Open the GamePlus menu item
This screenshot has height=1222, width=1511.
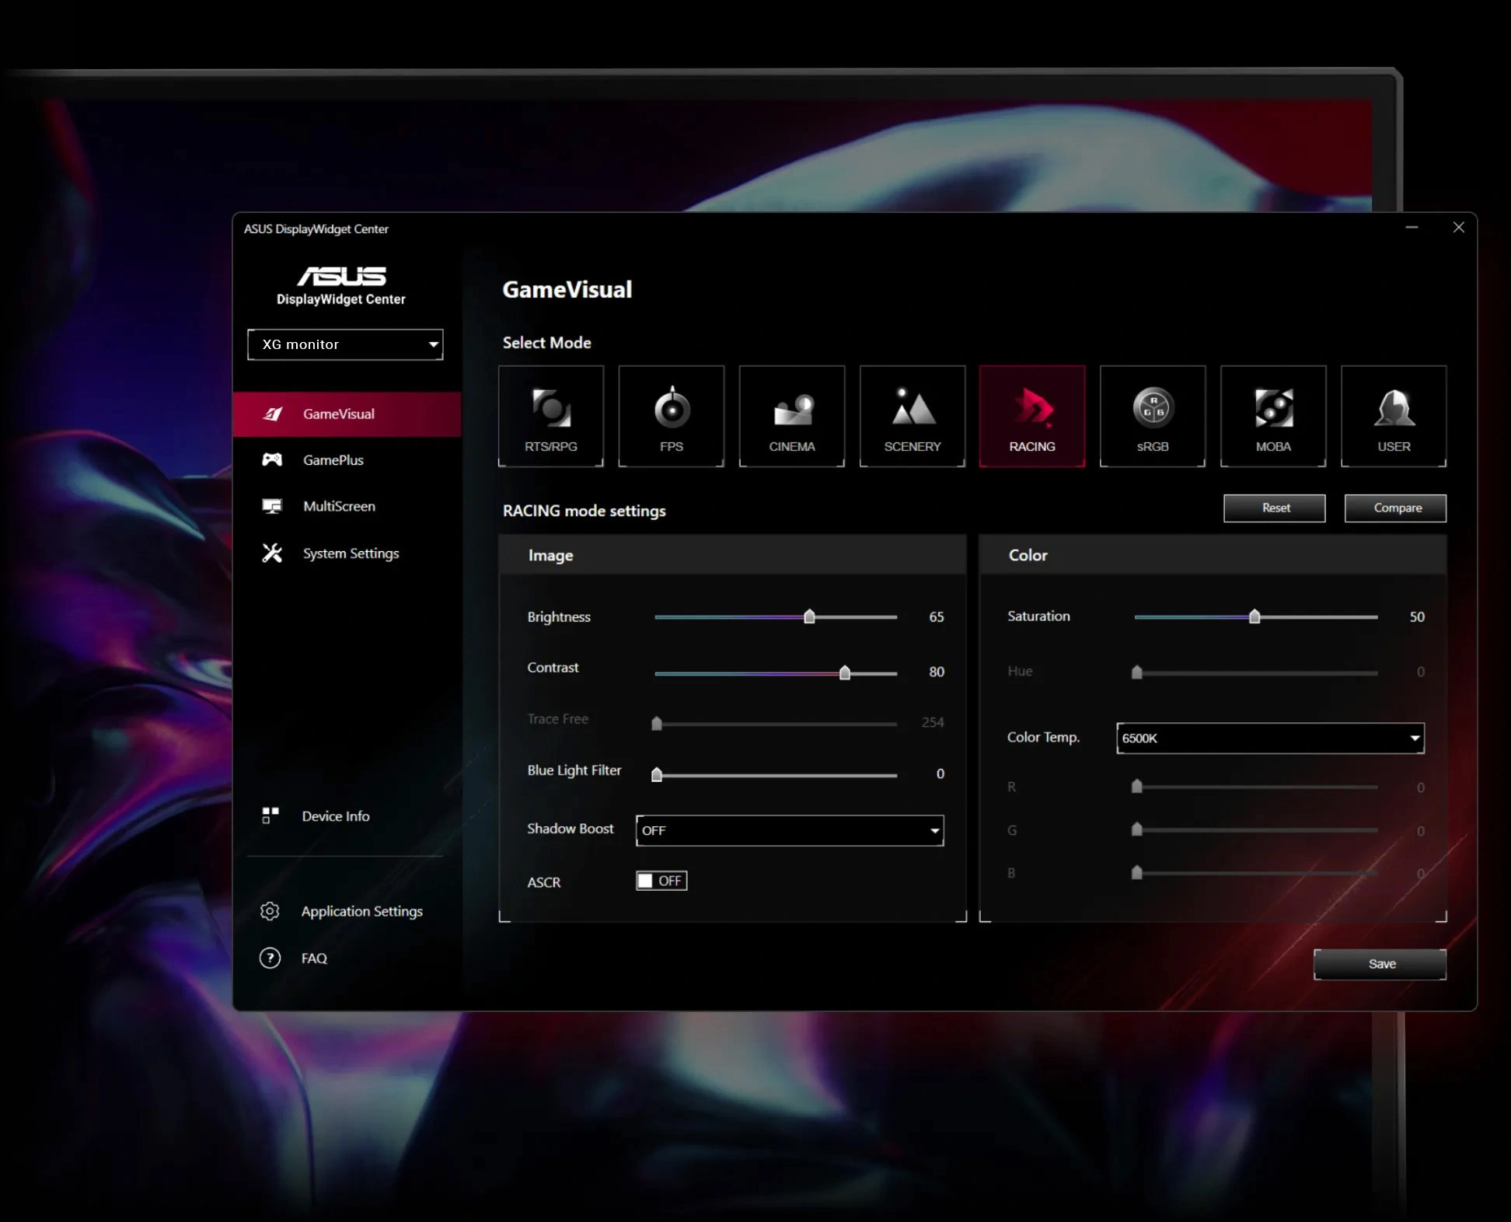point(333,460)
